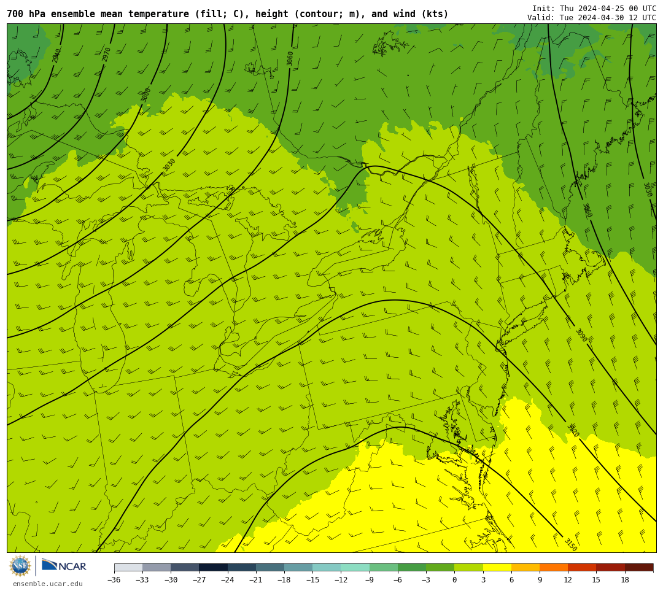Image resolution: width=663 pixels, height=591 pixels.
Task: Pick the -33 to -30 gray colorbar swatch
Action: click(x=157, y=568)
